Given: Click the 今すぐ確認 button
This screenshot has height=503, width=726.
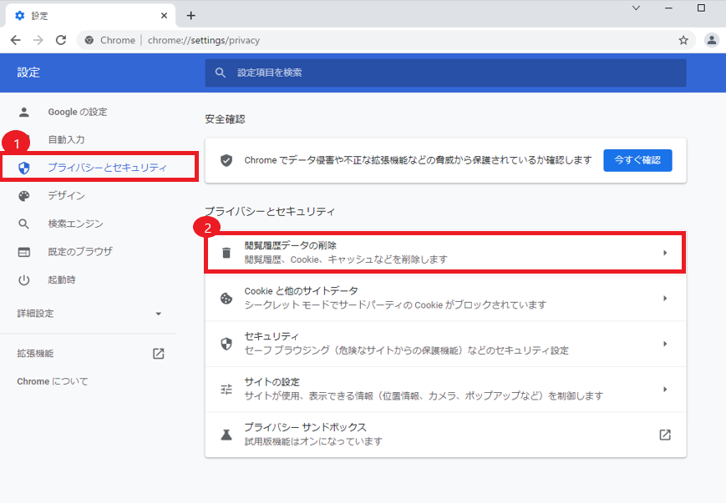Looking at the screenshot, I should [637, 160].
